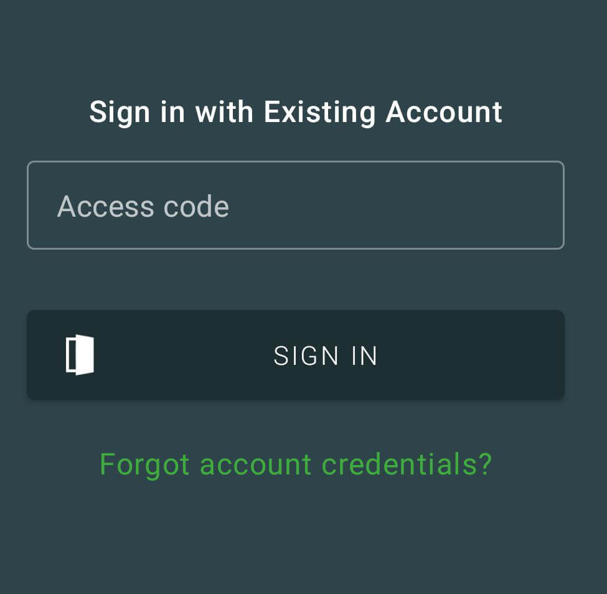Screen dimensions: 607x594
Task: Click the door icon on sign-in button
Action: 80,355
